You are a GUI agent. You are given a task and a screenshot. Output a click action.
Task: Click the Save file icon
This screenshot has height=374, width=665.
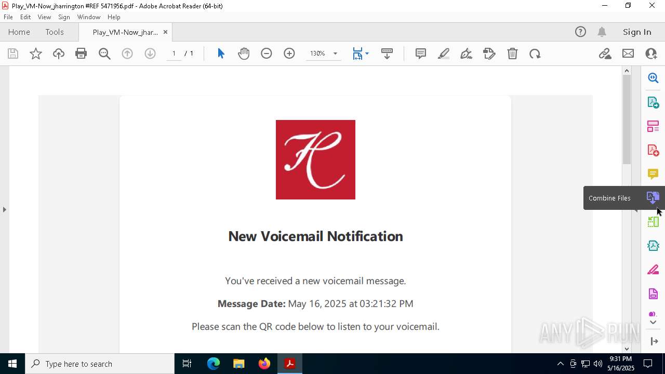click(x=13, y=54)
